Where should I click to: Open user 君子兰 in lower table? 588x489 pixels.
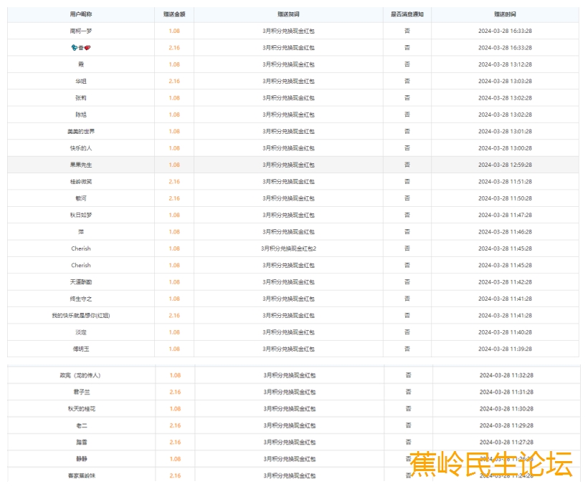pyautogui.click(x=81, y=392)
